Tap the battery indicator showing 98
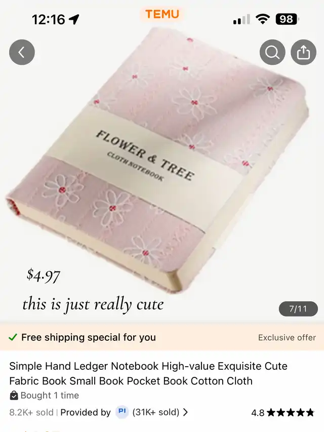The image size is (324, 432). coord(287,19)
